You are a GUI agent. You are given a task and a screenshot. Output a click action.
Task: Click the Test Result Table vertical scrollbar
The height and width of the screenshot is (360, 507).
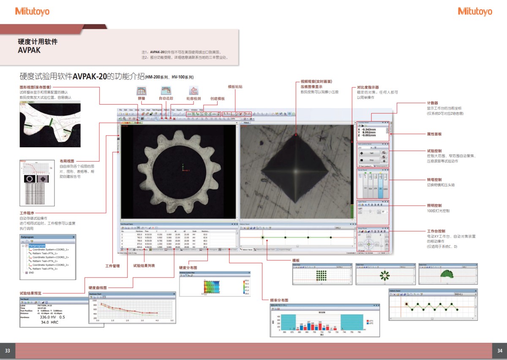pyautogui.click(x=237, y=239)
